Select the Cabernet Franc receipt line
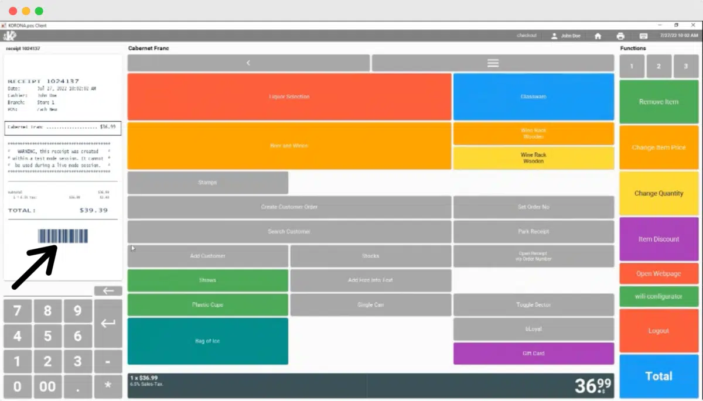 pyautogui.click(x=63, y=128)
